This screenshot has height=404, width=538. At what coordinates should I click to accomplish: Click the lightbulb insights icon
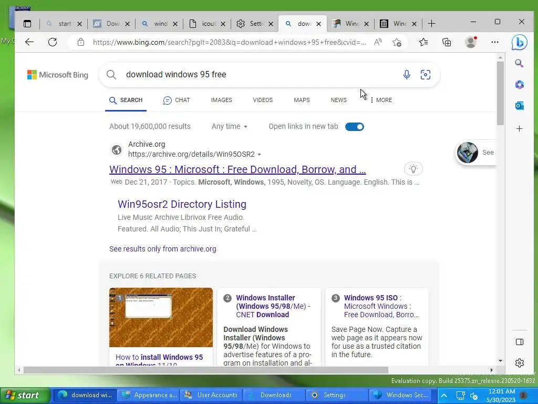[x=413, y=169]
